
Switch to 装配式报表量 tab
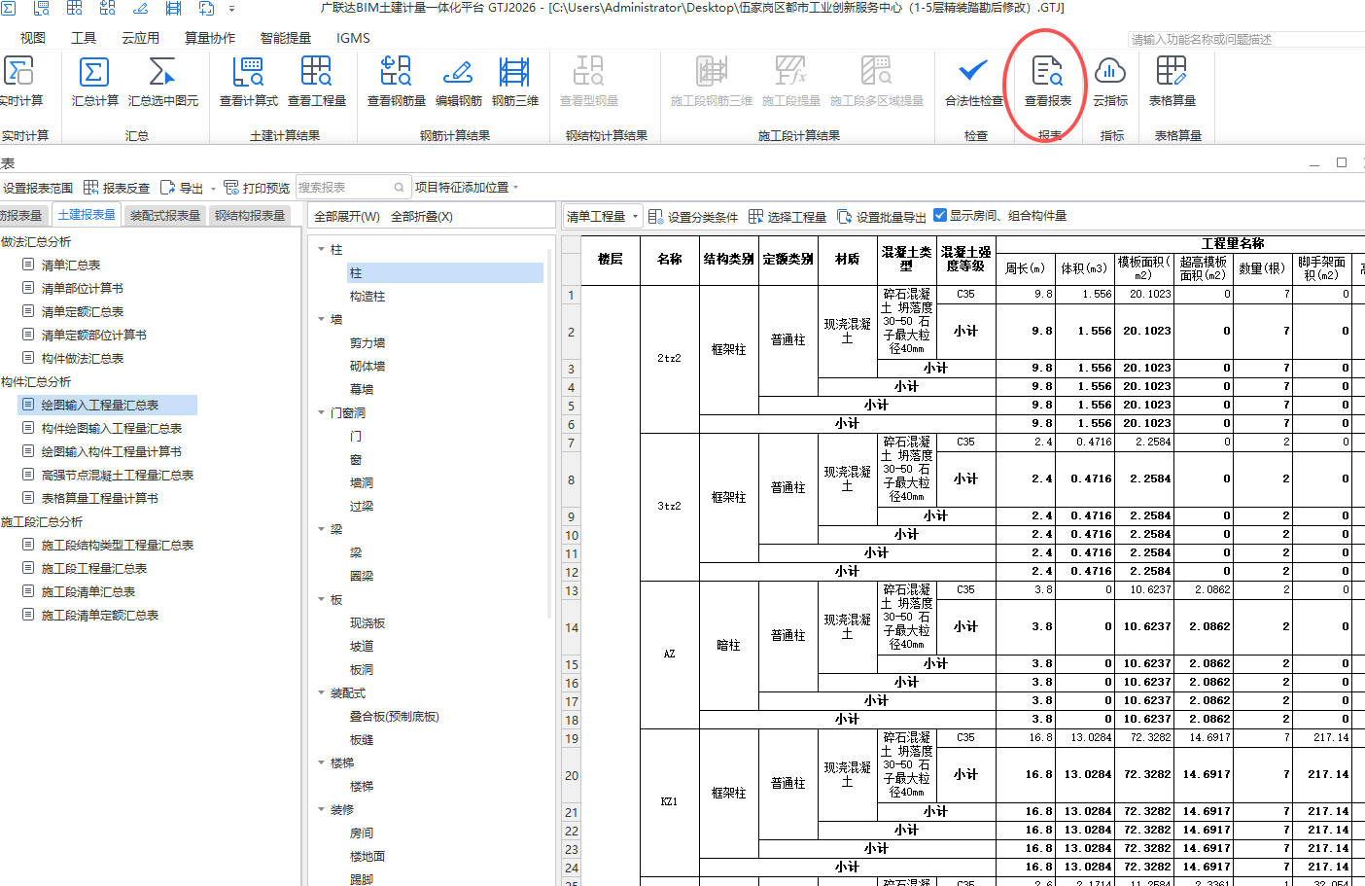point(165,215)
